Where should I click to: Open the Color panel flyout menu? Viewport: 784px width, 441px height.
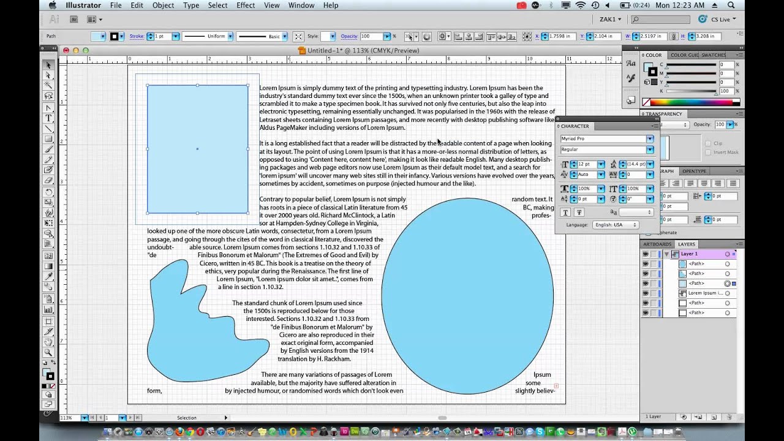coord(740,55)
